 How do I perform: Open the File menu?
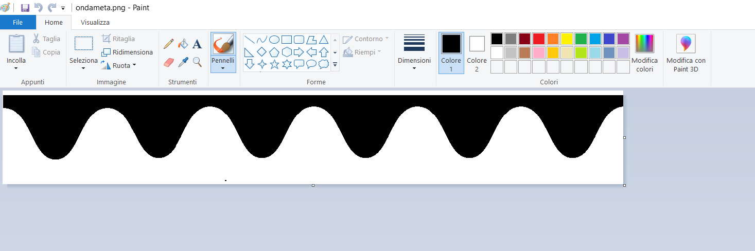tap(17, 22)
